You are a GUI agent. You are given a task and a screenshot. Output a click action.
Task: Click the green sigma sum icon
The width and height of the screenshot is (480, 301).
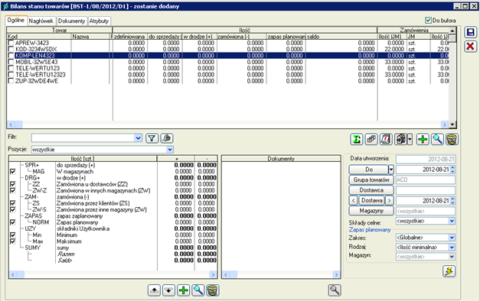click(356, 139)
